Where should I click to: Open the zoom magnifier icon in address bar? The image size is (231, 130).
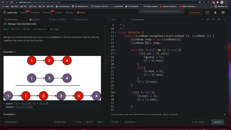(204, 2)
